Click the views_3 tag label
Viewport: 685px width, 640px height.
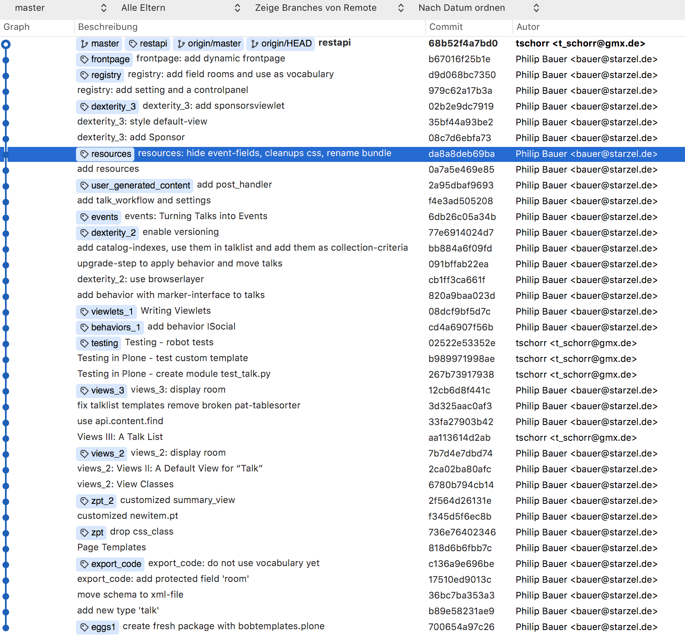pos(102,391)
